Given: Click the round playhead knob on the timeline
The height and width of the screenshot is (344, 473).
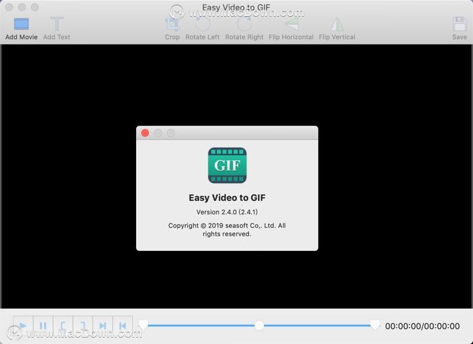Looking at the screenshot, I should point(259,325).
